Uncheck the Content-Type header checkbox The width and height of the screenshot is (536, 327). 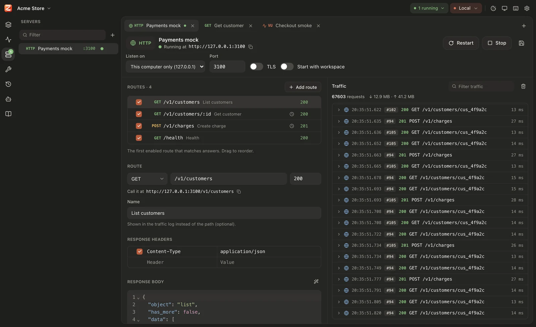[140, 251]
